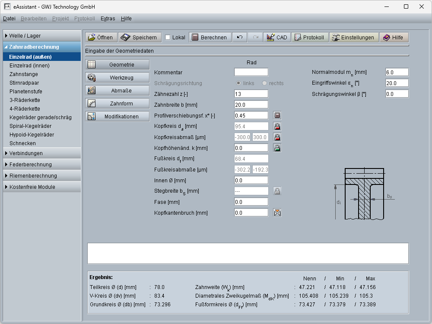Open Einstellungen in the toolbar
This screenshot has width=432, height=324.
[354, 38]
